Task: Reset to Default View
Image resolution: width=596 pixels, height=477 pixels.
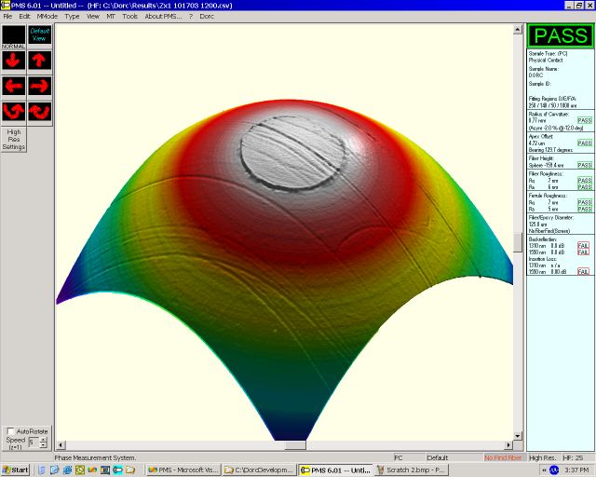Action: 39,37
